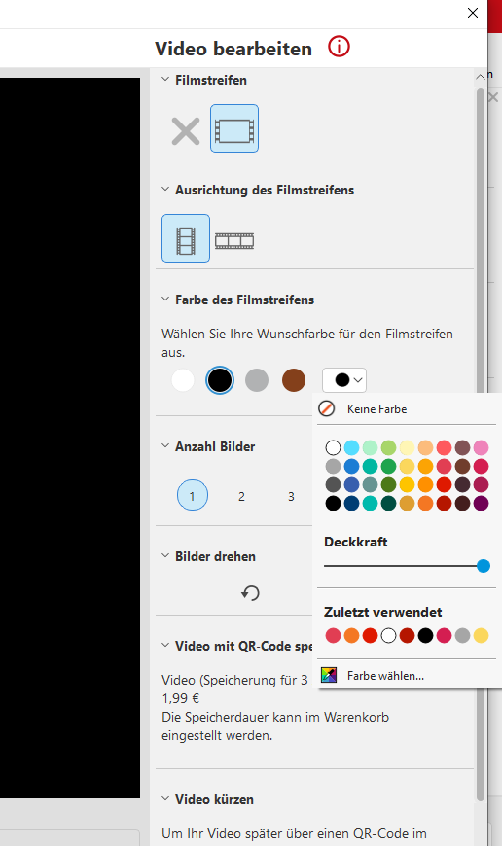
Task: Pick the brown filmstrip color swatch
Action: pos(294,380)
